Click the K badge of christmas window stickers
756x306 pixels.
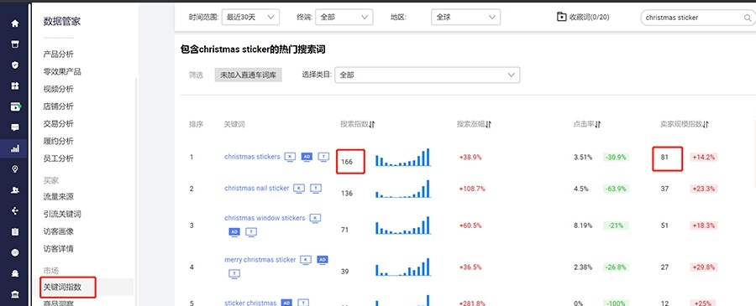[315, 218]
